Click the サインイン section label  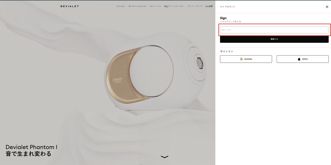(226, 51)
